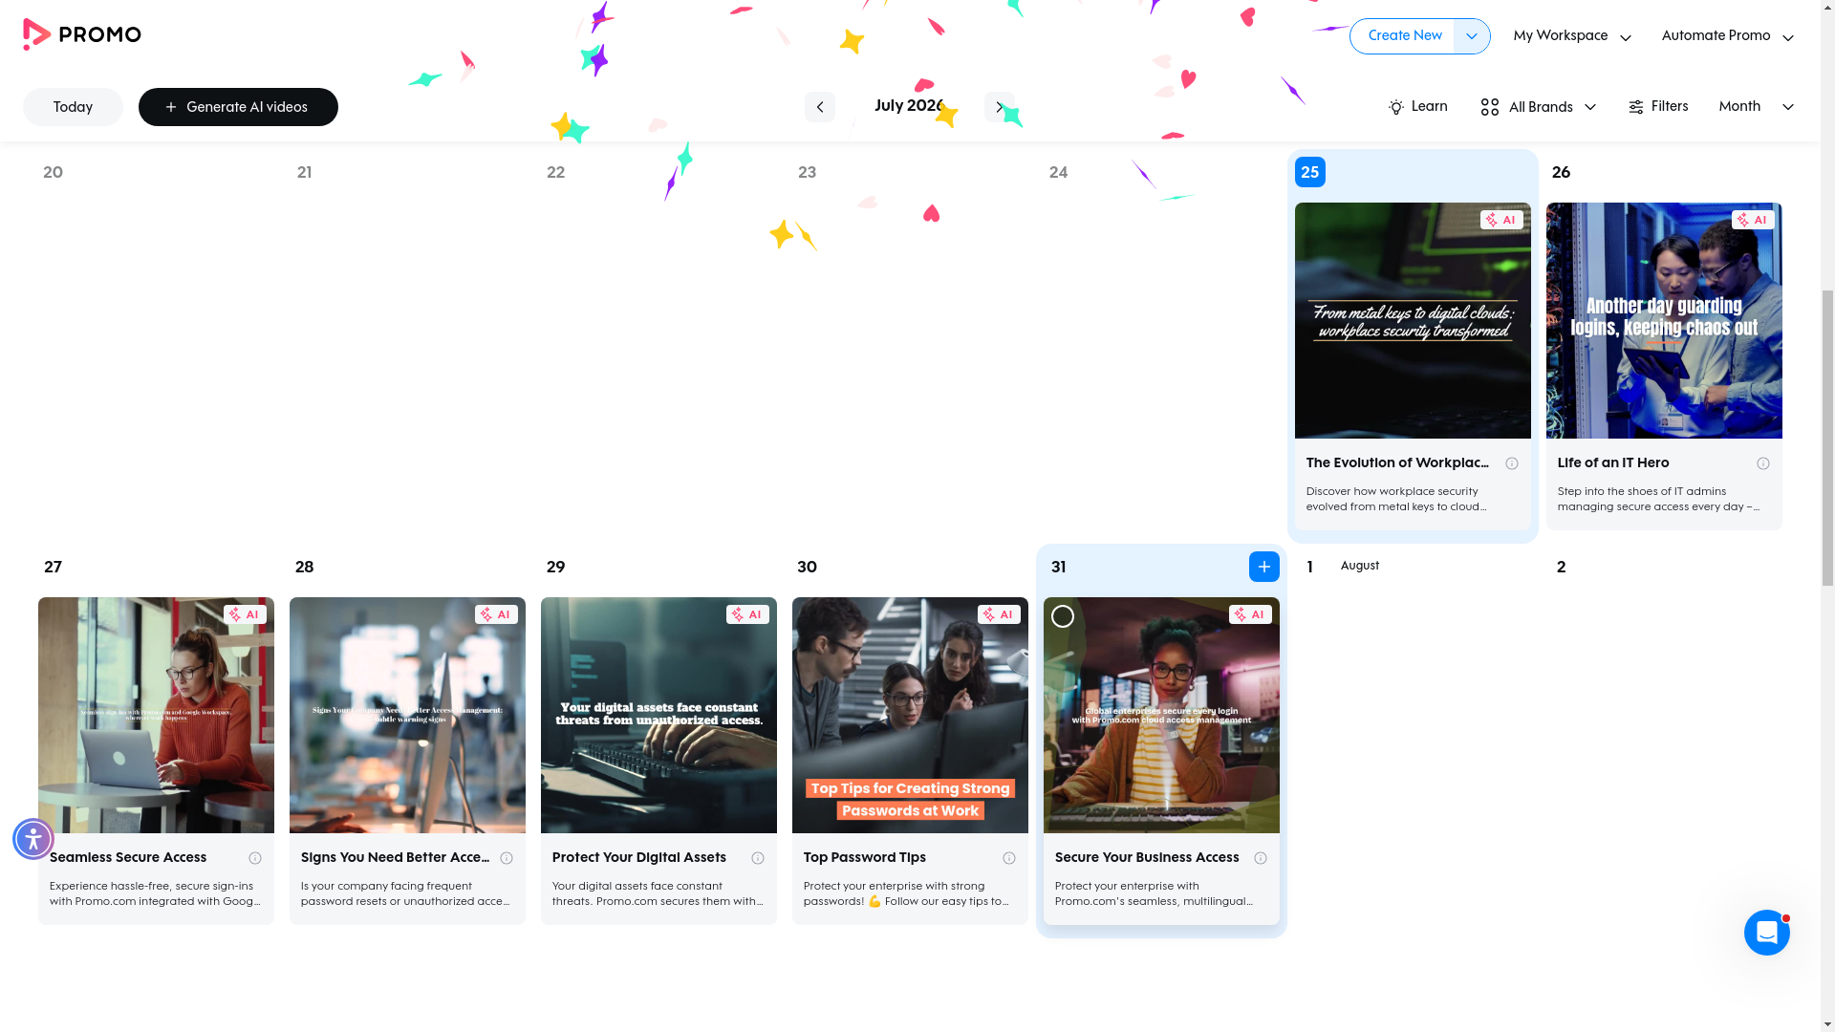Click AI badge on Secure Your Business Access thumbnail
This screenshot has height=1032, width=1835.
coord(1250,614)
